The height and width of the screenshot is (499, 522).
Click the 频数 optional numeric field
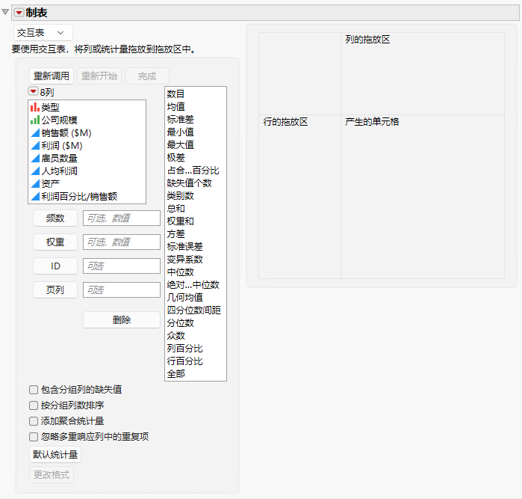click(x=122, y=218)
